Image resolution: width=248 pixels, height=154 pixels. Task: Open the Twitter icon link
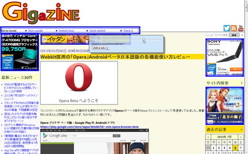tap(227, 28)
